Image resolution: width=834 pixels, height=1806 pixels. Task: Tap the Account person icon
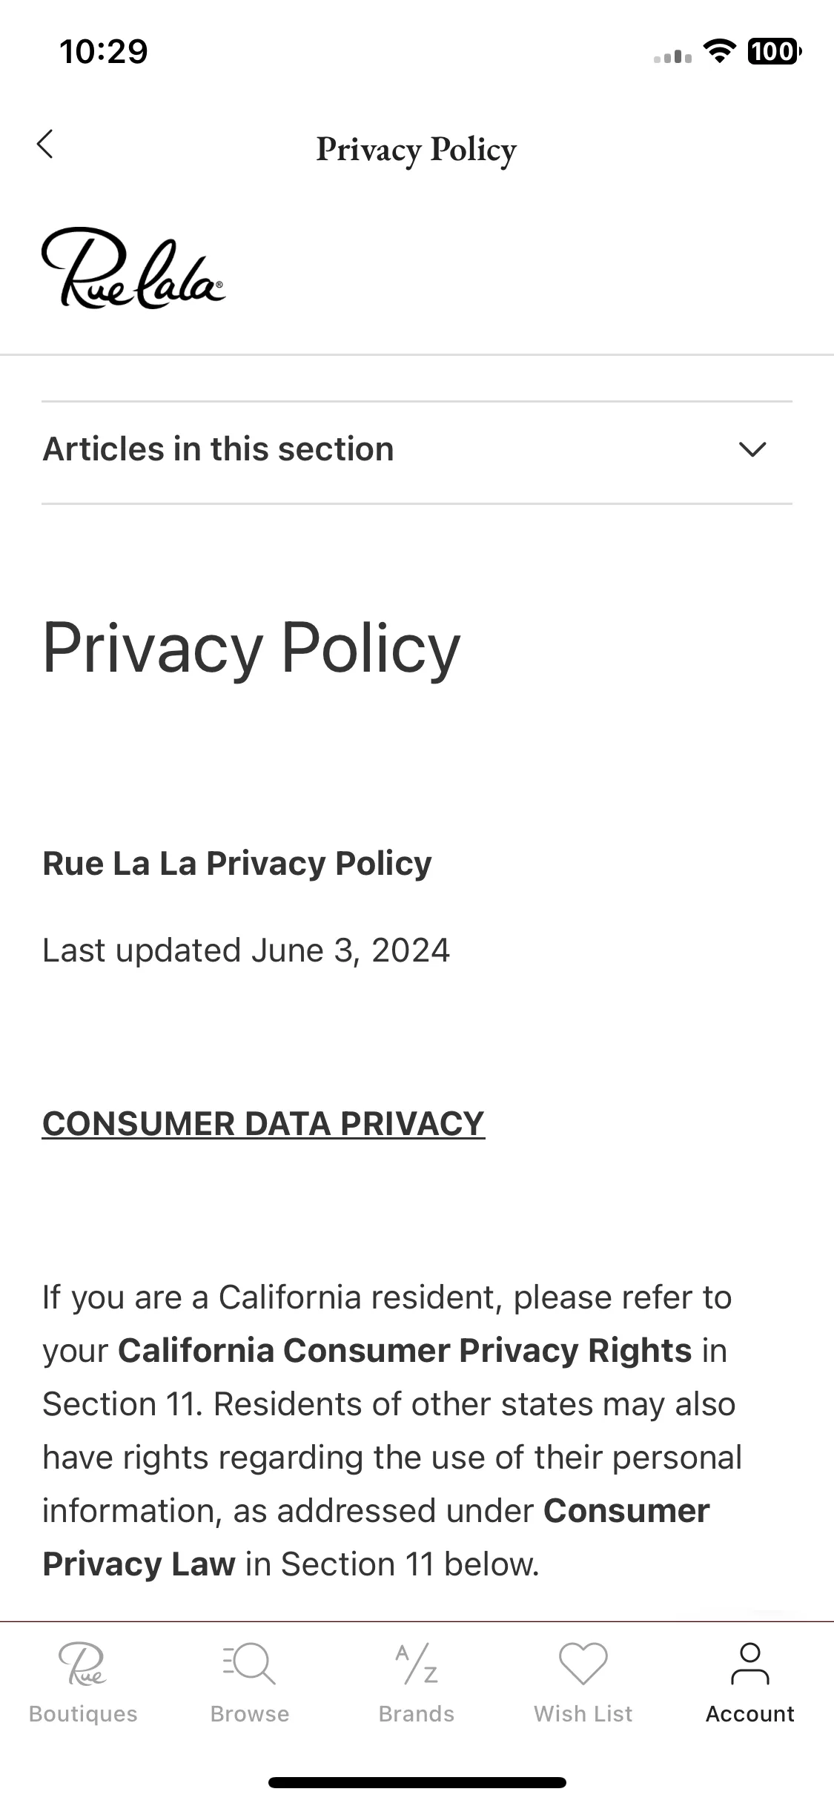pos(750,1664)
